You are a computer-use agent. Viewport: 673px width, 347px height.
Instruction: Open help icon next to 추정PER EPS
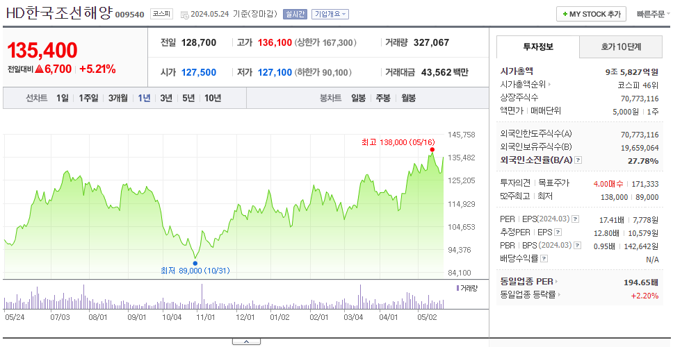(558, 232)
